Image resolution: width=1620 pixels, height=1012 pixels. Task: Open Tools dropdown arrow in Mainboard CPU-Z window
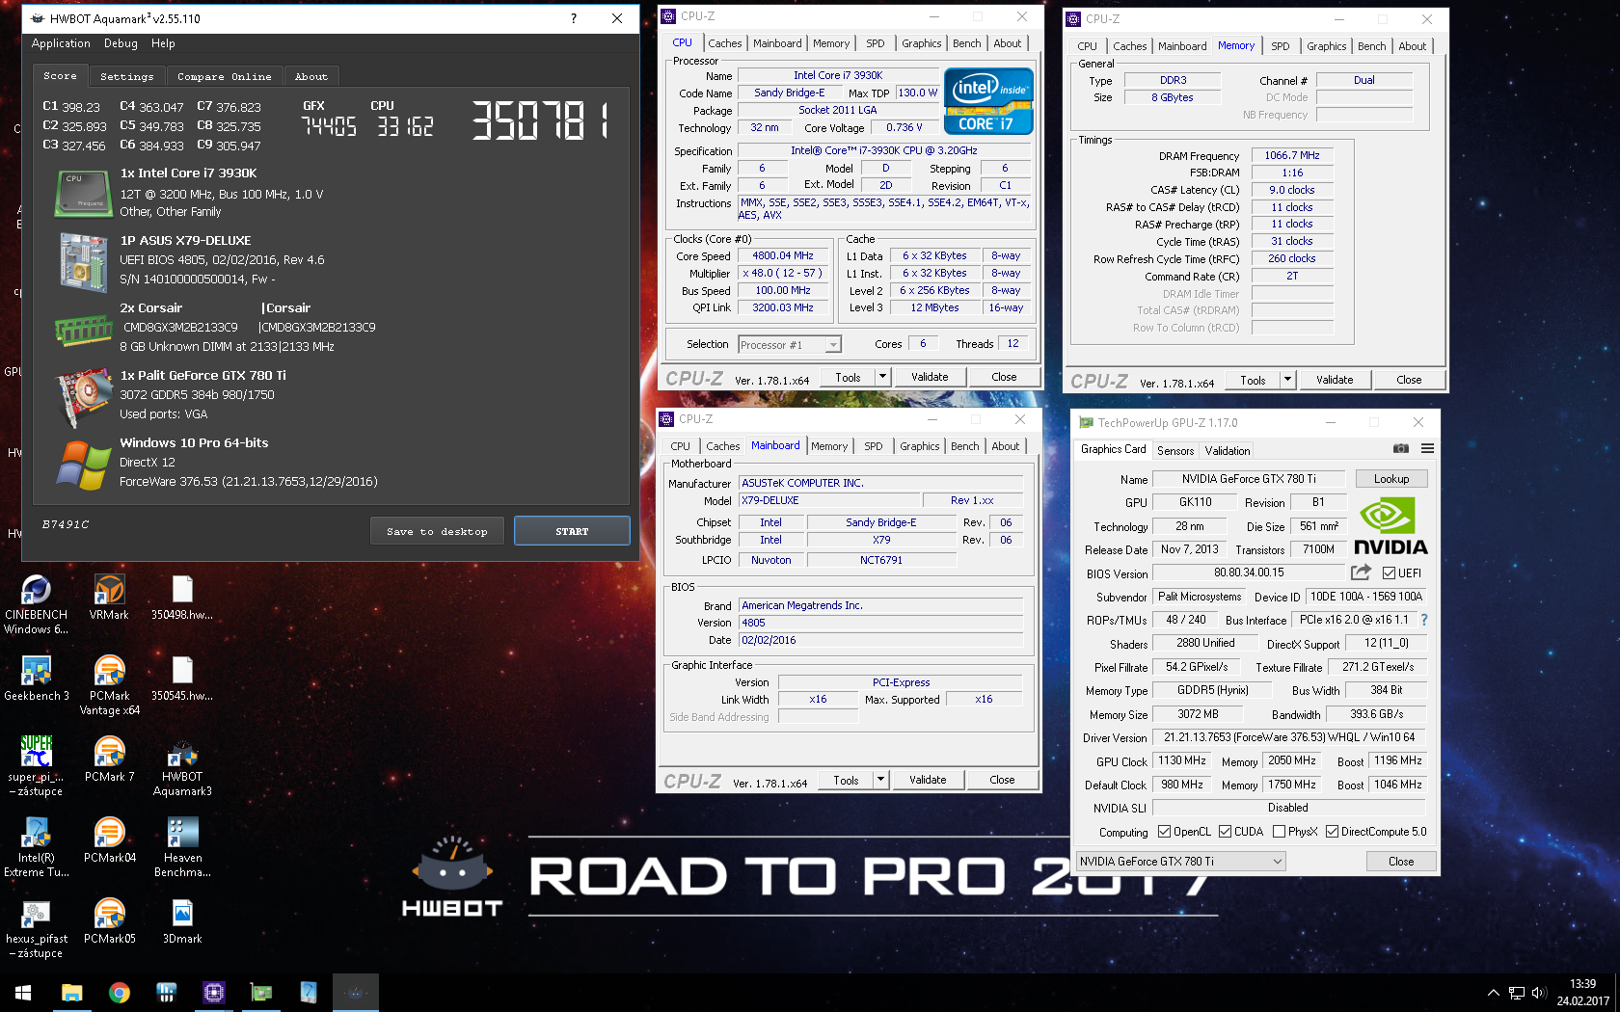pos(880,780)
